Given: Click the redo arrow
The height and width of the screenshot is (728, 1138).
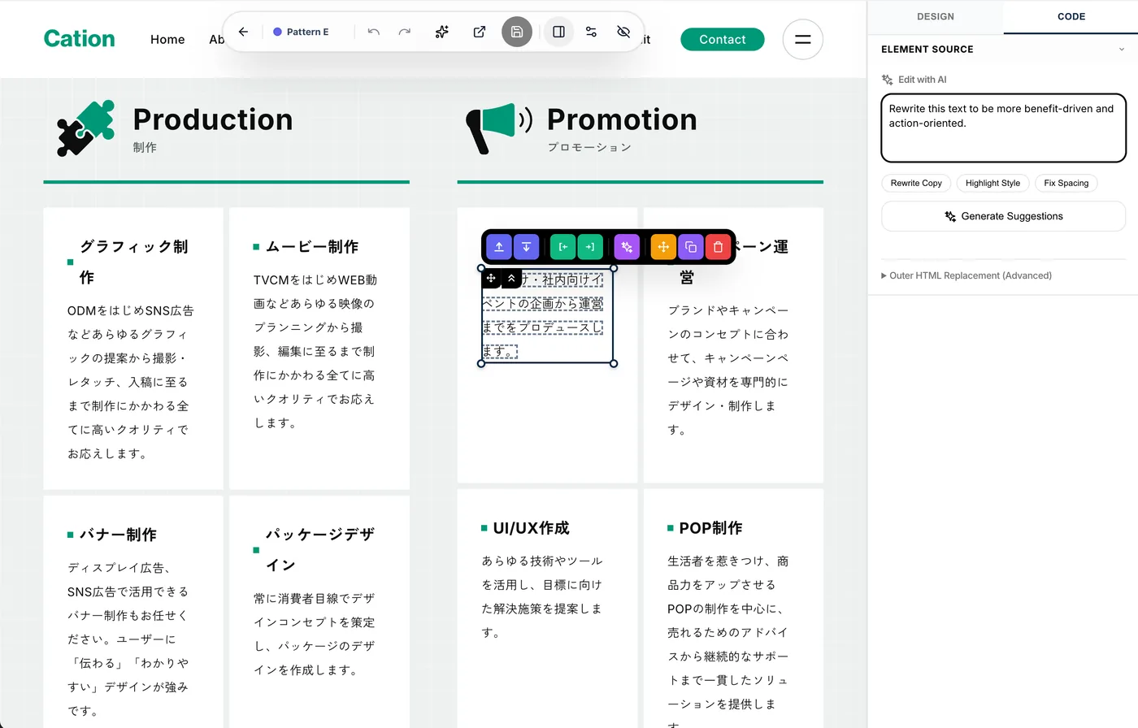Looking at the screenshot, I should click(405, 32).
